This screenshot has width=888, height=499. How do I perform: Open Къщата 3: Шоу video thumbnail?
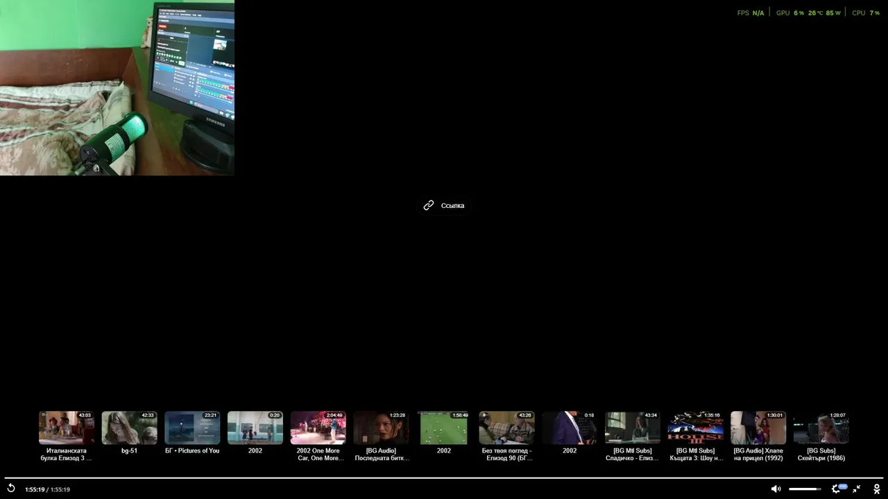[x=695, y=428]
